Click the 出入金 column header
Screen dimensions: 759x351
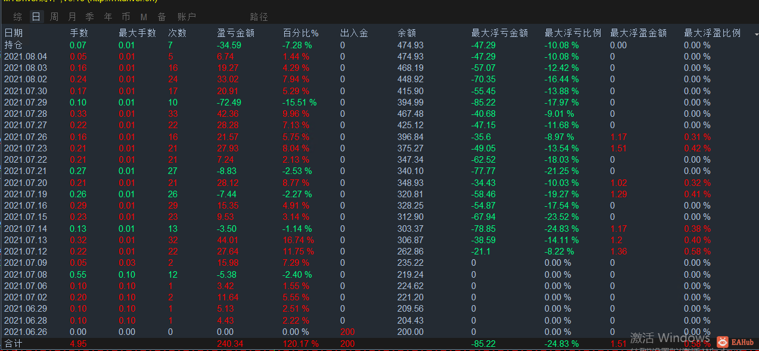(x=354, y=33)
